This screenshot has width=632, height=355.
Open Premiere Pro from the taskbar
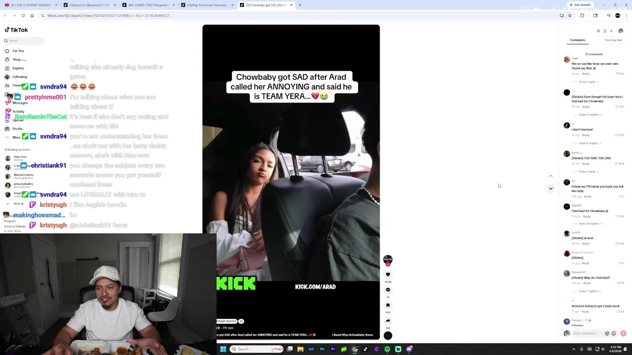[x=333, y=349]
